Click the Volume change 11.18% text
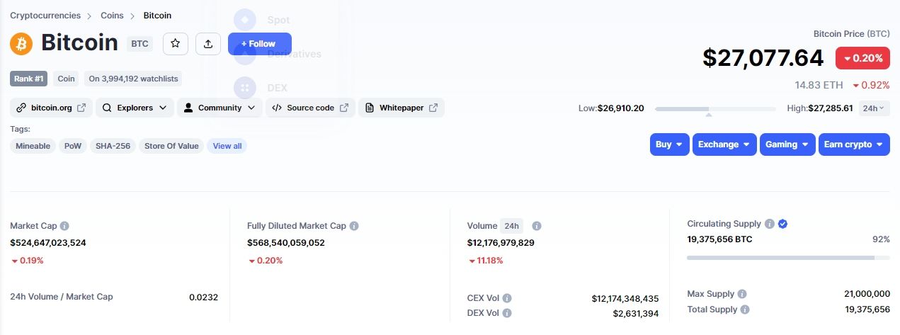 (x=486, y=260)
